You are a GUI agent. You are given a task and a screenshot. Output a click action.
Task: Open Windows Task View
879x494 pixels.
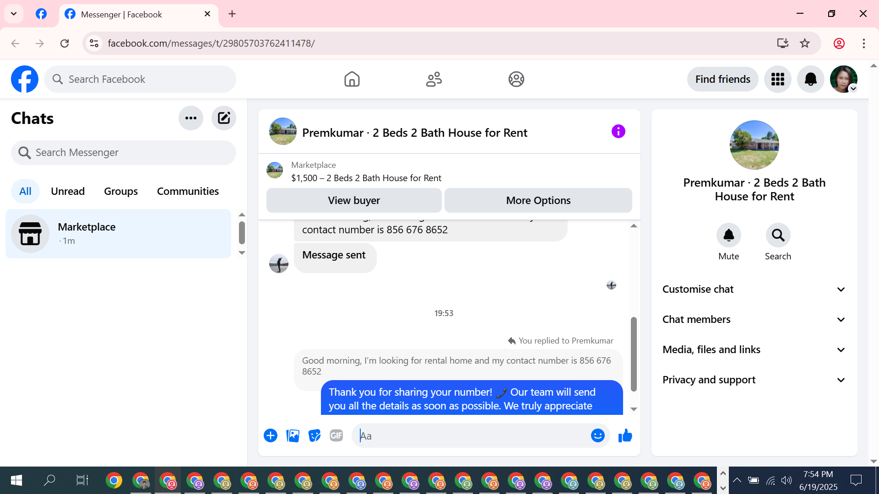pos(82,480)
